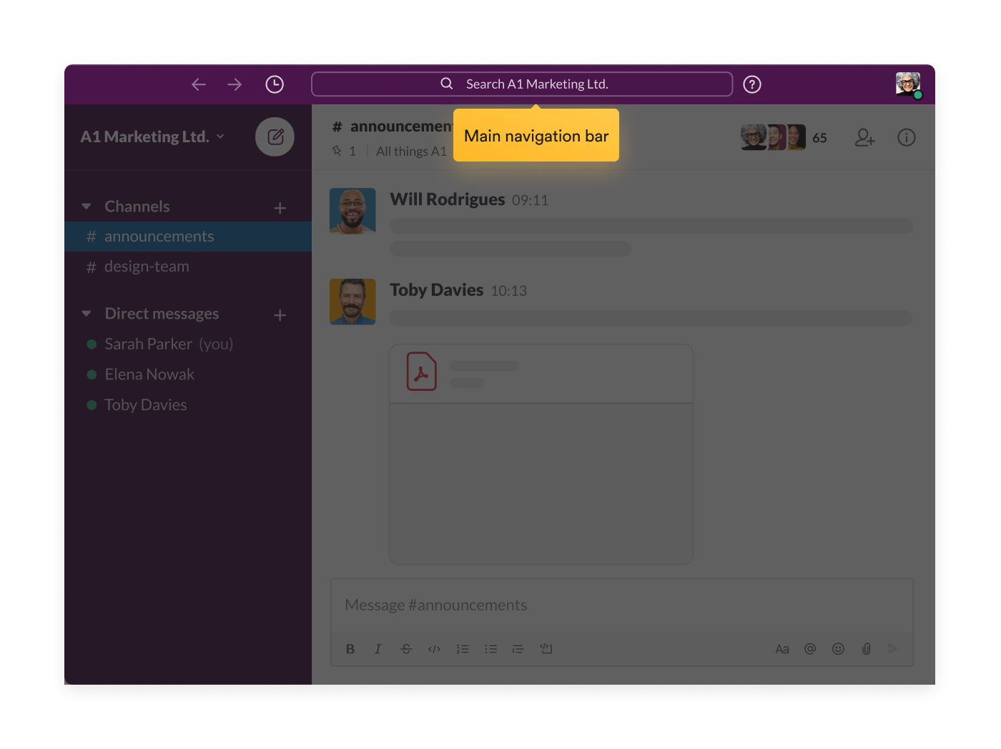1001x749 pixels.
Task: View the 65 channel members
Action: [x=784, y=137]
